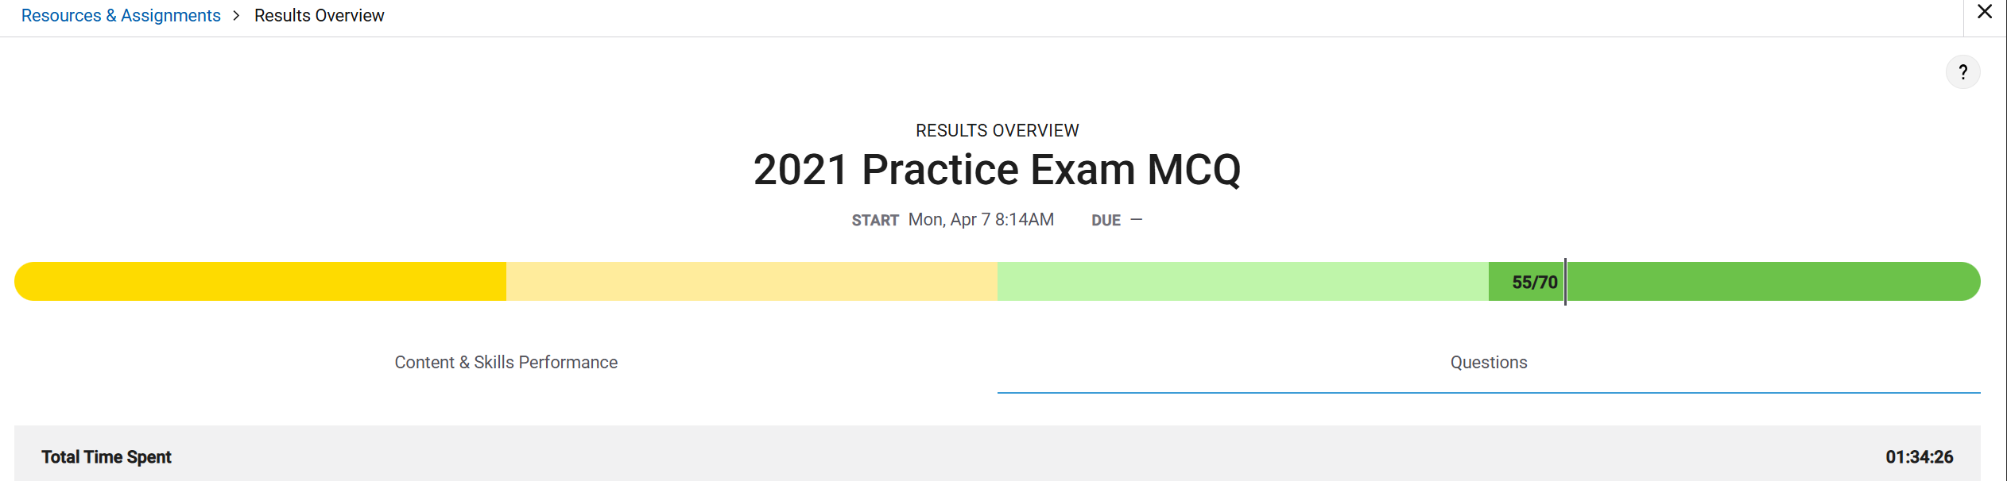2007x481 pixels.
Task: Close the Results Overview panel
Action: coord(1985,12)
